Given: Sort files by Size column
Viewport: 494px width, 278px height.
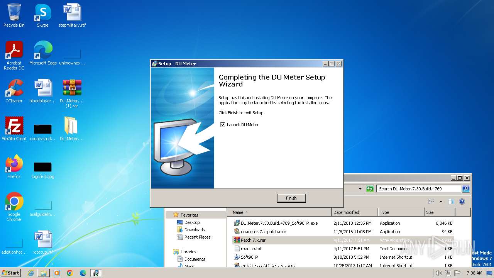Looking at the screenshot, I should point(440,212).
